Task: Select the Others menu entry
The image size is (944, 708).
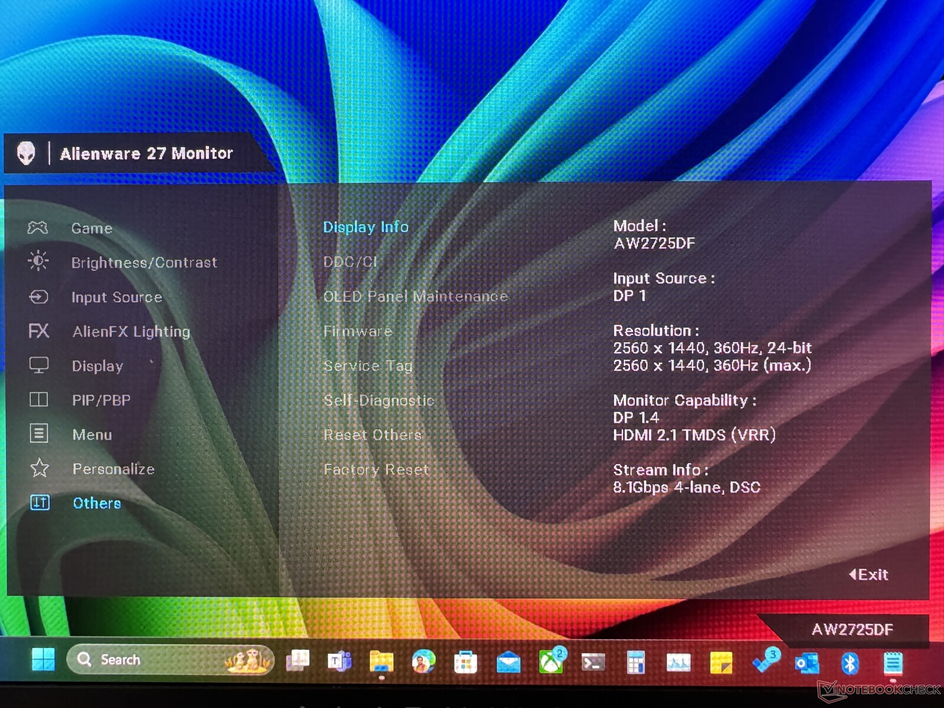Action: pyautogui.click(x=97, y=503)
